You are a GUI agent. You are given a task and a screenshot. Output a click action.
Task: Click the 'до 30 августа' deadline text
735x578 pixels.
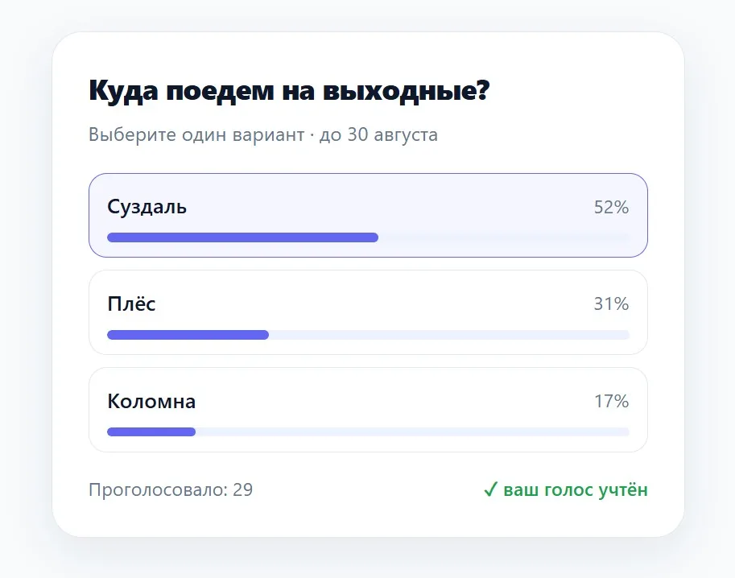(x=378, y=134)
